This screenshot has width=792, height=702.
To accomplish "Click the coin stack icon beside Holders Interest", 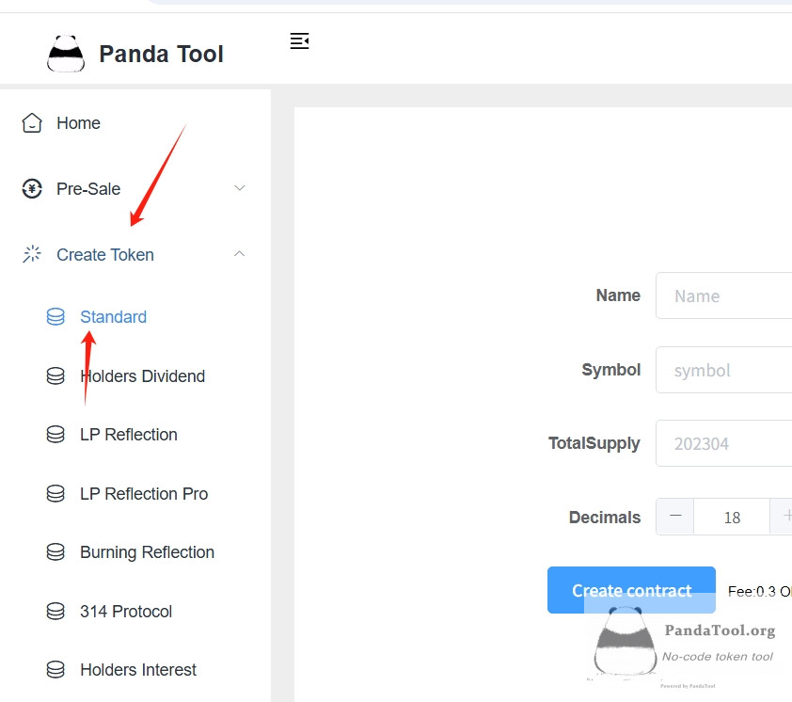I will click(55, 670).
